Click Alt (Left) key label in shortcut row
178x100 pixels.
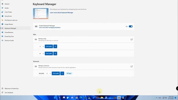pyautogui.click(x=41, y=73)
